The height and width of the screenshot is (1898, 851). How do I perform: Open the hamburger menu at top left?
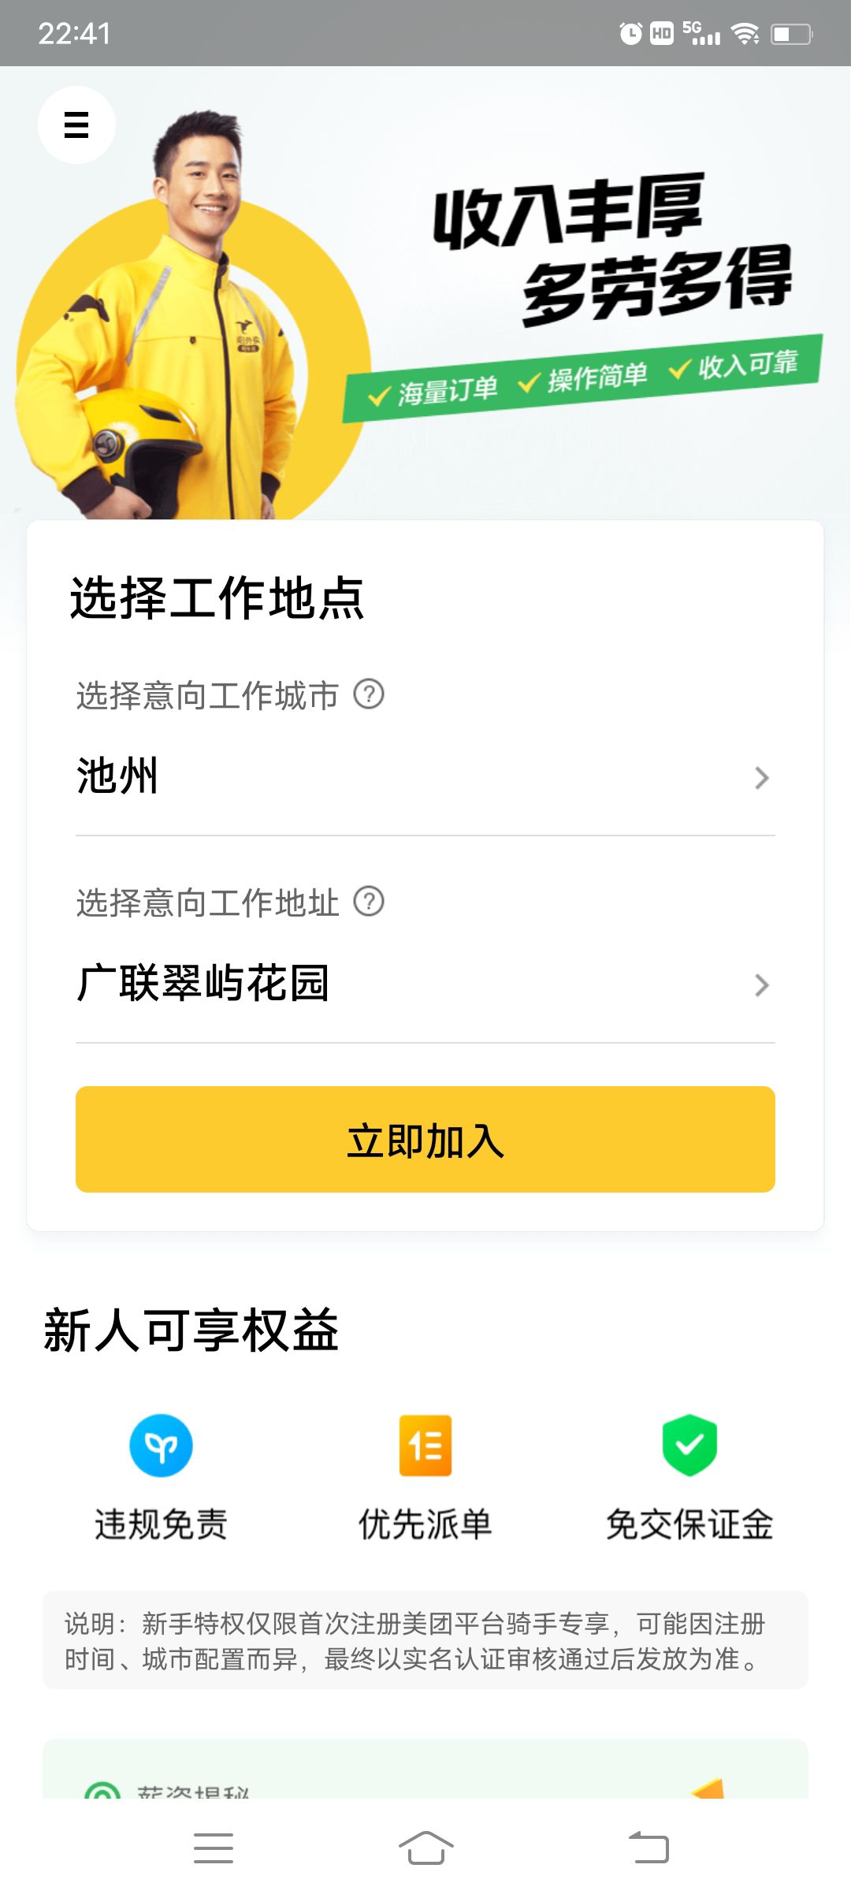(76, 125)
